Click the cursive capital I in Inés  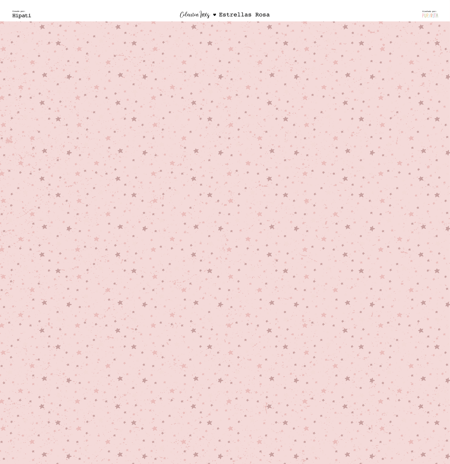201,14
